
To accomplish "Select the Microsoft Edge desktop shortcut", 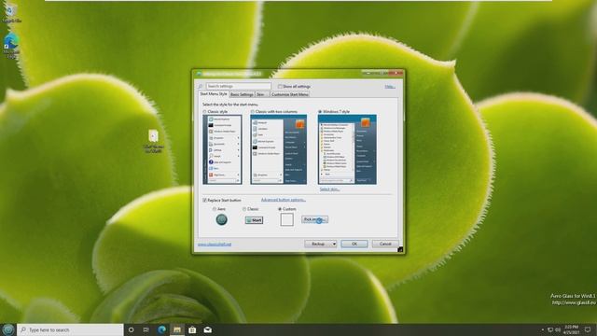I will point(11,46).
